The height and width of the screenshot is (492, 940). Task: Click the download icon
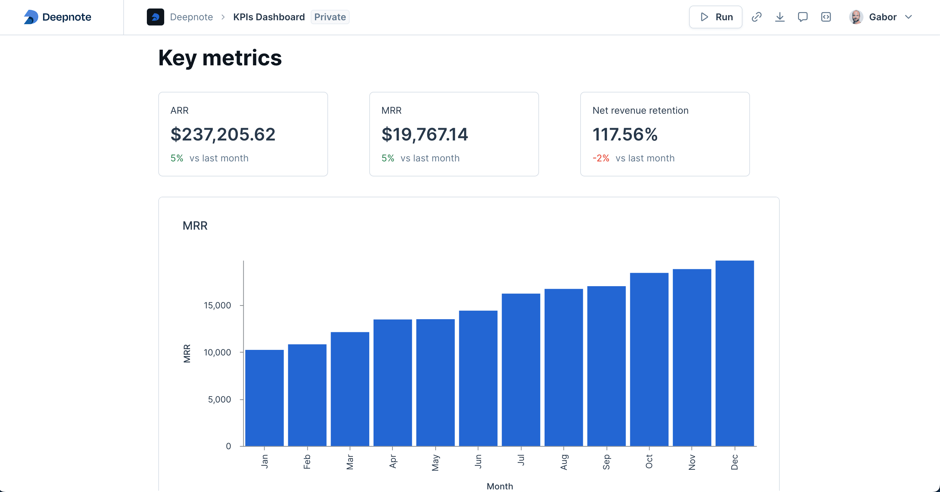coord(779,17)
